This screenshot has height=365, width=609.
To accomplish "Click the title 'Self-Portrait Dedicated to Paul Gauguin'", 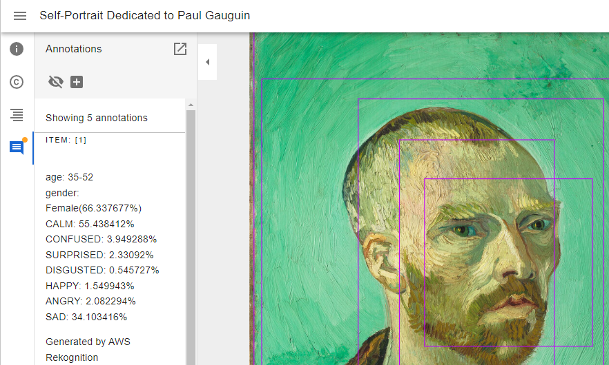I will [x=145, y=16].
